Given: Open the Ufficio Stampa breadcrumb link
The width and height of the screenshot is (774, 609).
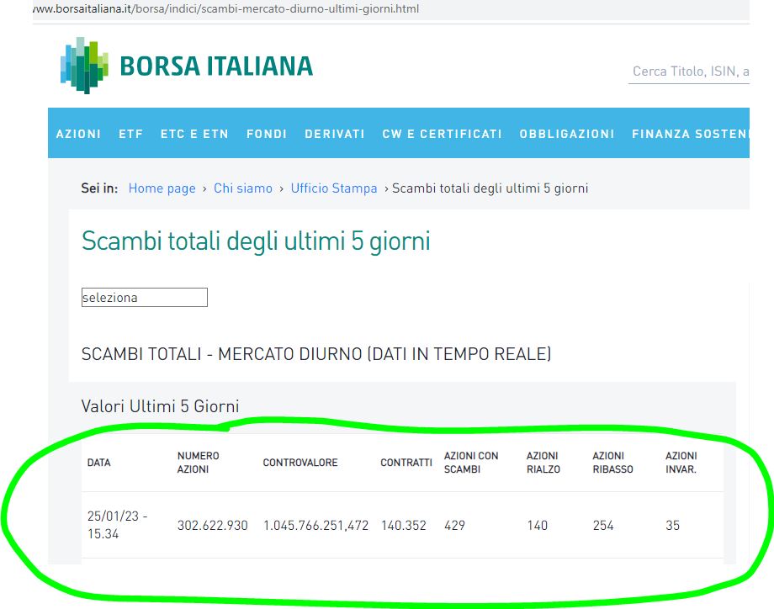Looking at the screenshot, I should (x=334, y=188).
